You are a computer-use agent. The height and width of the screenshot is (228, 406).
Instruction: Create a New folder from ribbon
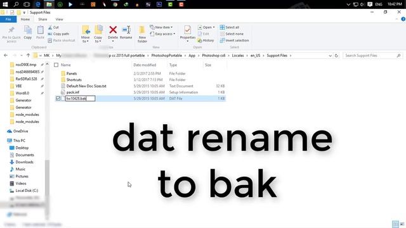[142, 34]
